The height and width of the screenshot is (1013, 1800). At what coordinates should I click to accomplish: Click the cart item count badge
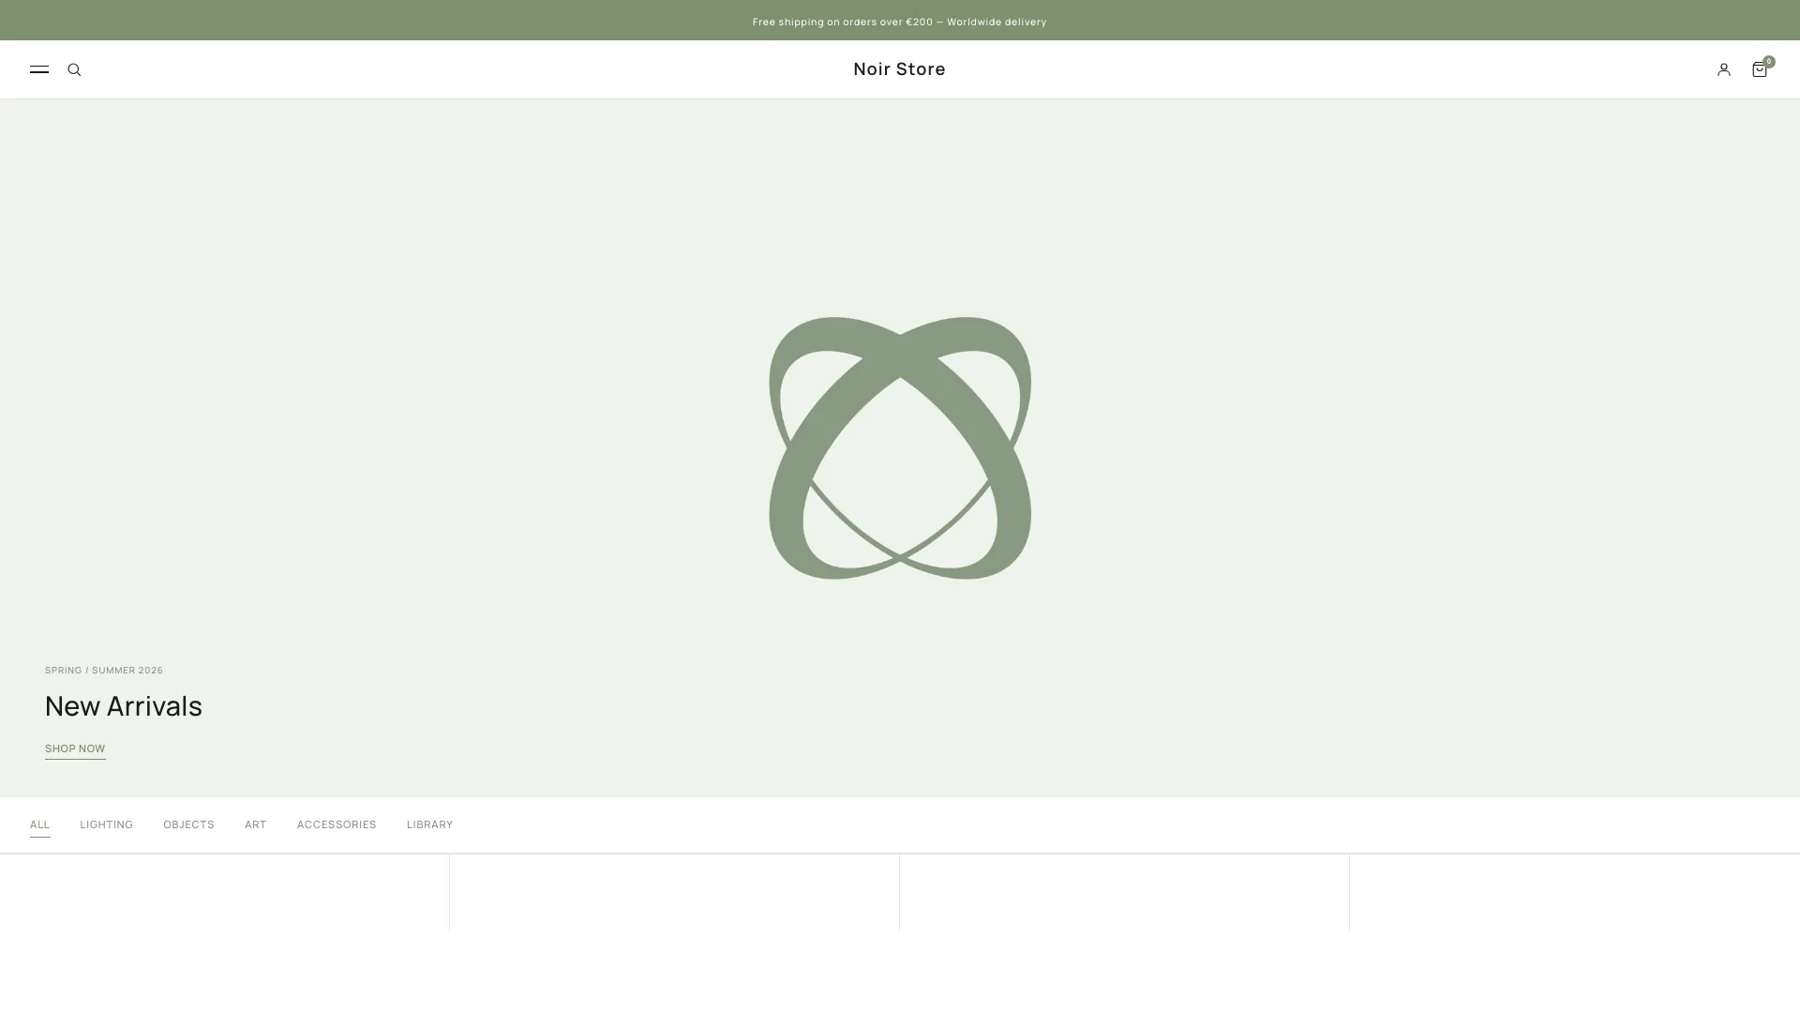pos(1768,61)
